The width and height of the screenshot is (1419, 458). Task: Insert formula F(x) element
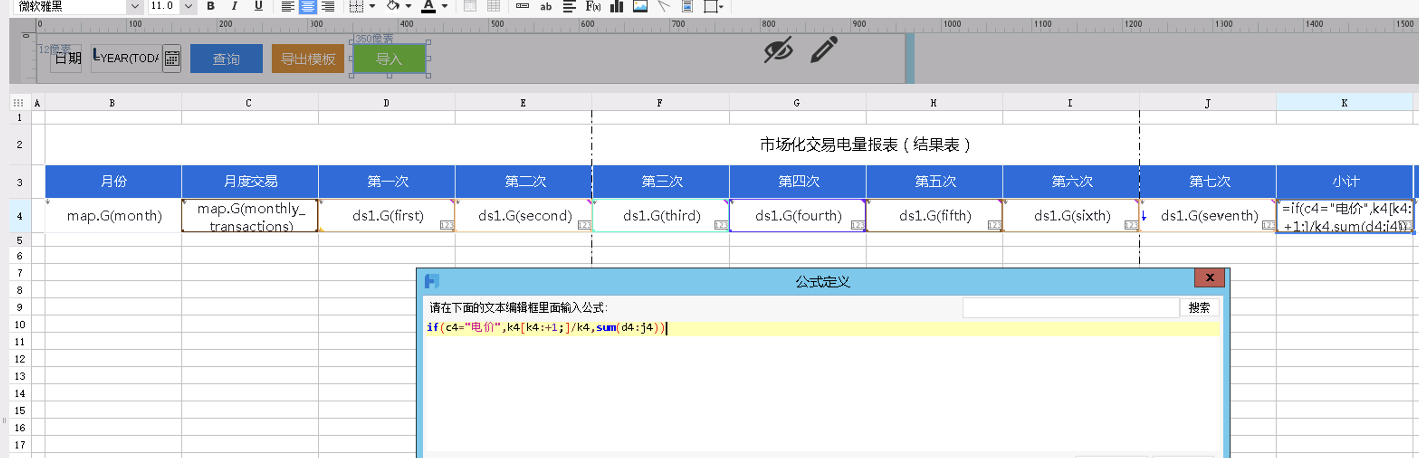pos(593,6)
